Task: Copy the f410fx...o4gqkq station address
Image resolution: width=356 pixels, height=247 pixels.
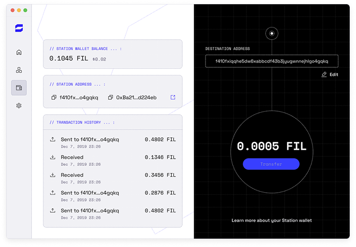Action: pos(54,97)
